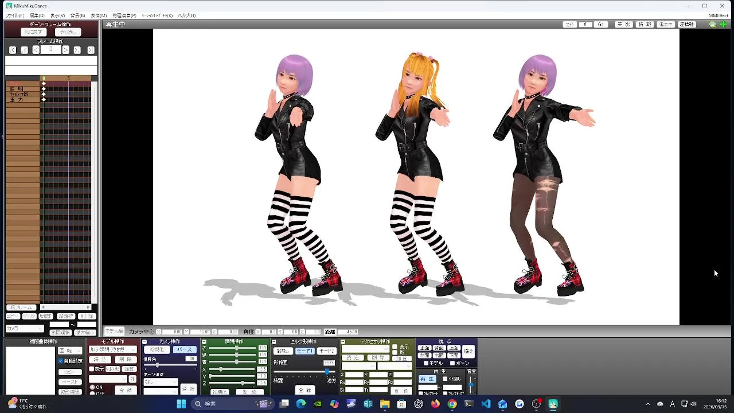Image resolution: width=734 pixels, height=413 pixels.
Task: Show hidden system tray icons
Action: [648, 404]
